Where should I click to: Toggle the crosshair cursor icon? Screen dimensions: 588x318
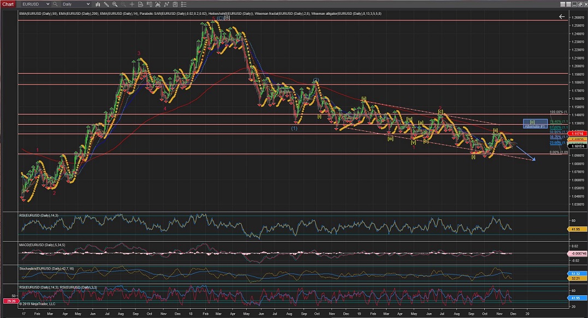[x=132, y=4]
